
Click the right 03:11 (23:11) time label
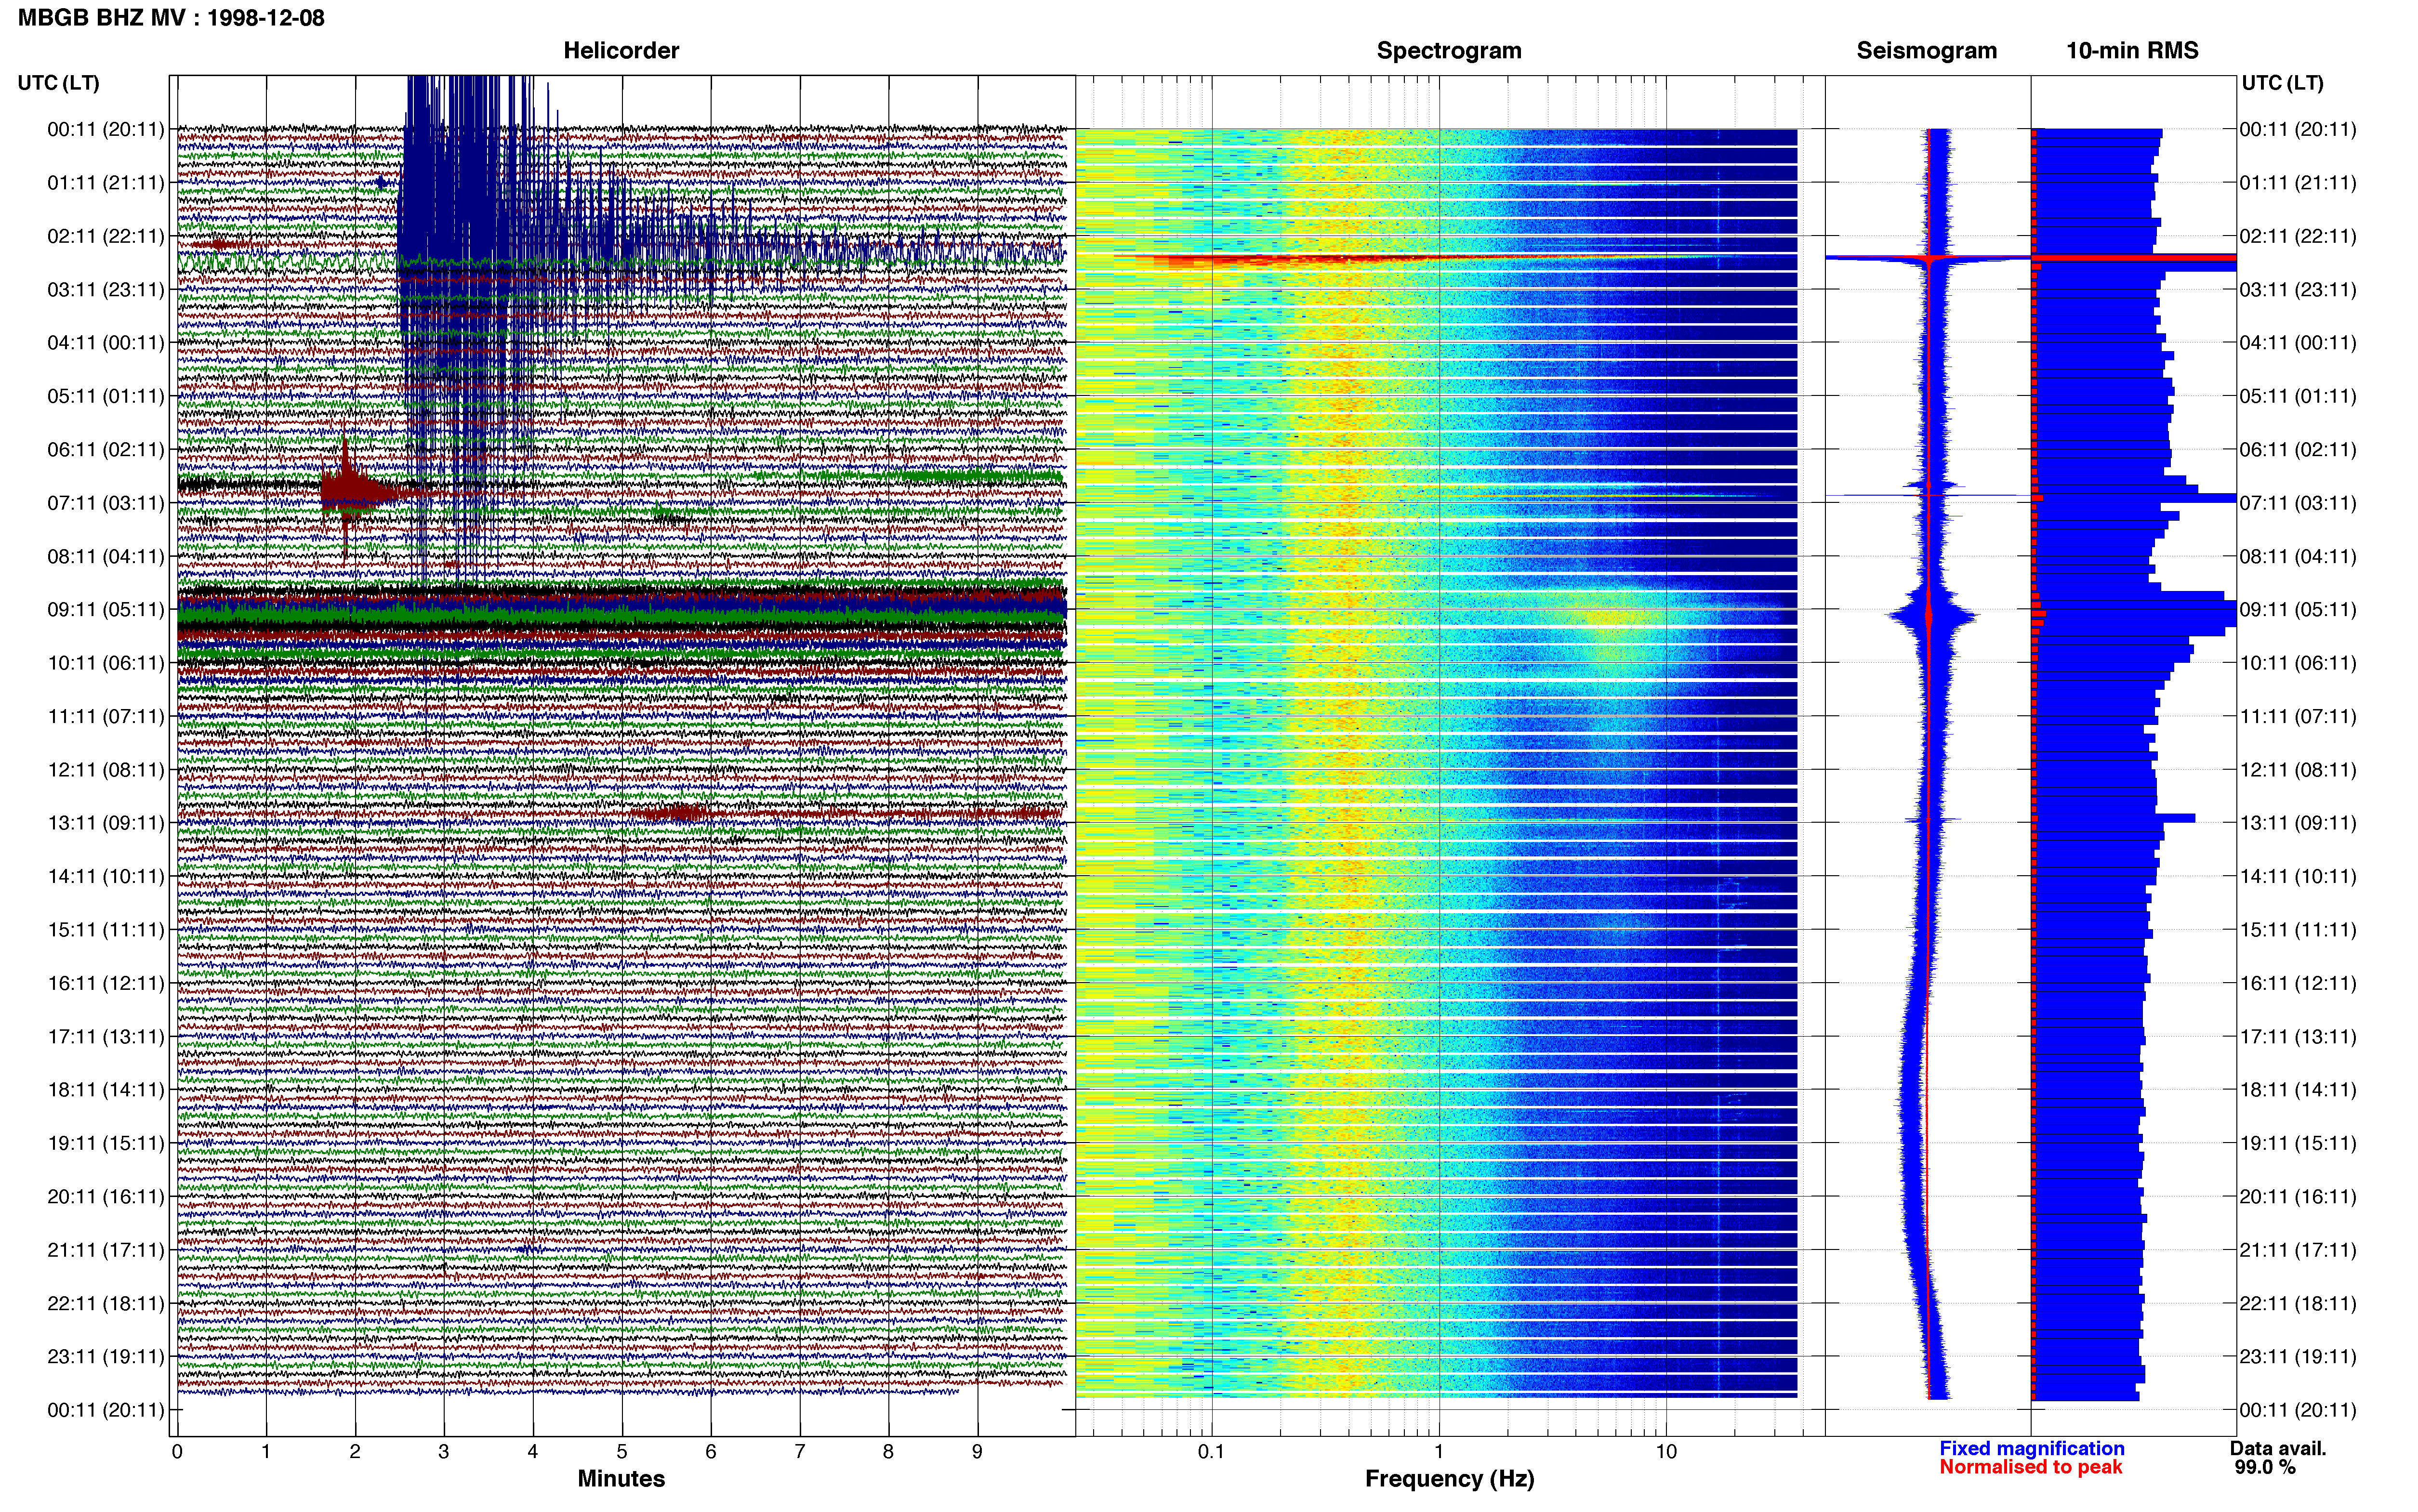coord(2298,290)
